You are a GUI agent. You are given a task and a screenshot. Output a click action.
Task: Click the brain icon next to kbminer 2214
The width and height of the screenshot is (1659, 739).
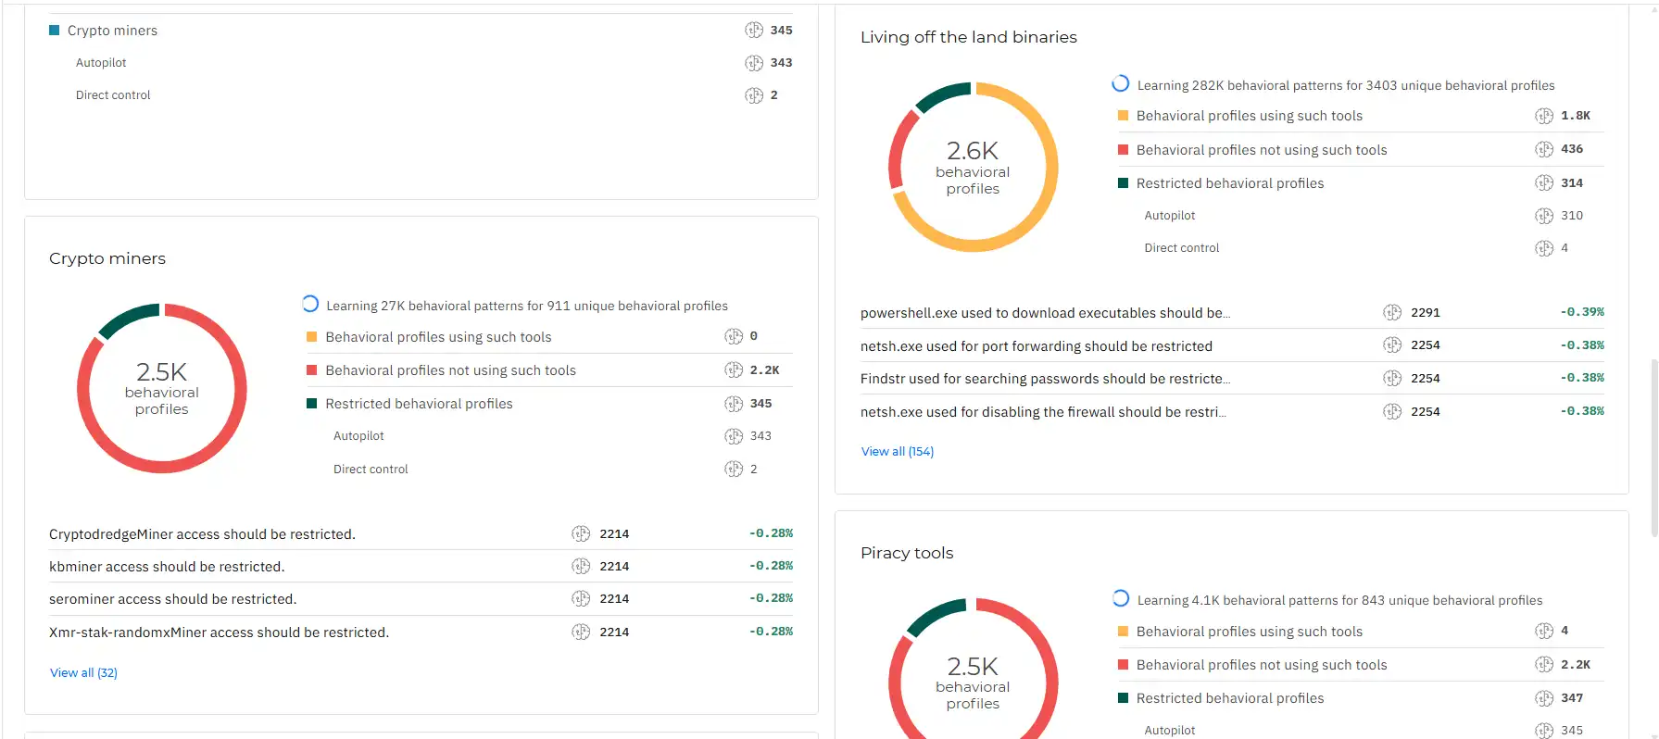point(581,566)
